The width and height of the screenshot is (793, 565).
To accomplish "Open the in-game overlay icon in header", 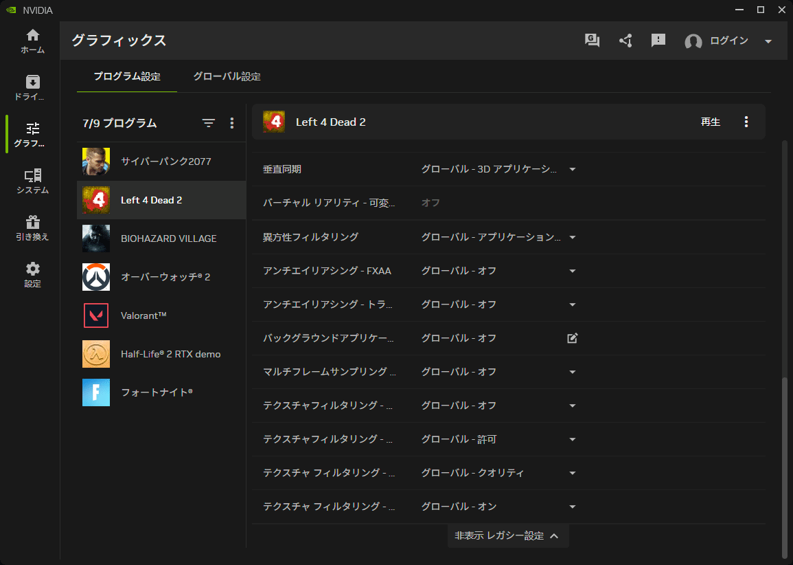I will [592, 41].
